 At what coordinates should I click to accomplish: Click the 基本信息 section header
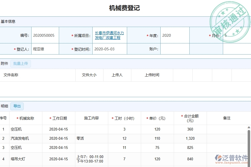8,21
